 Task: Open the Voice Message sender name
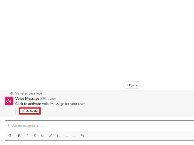point(27,98)
